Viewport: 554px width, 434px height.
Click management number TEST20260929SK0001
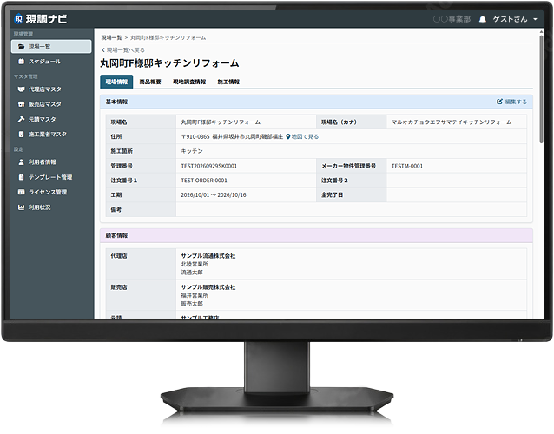click(208, 166)
